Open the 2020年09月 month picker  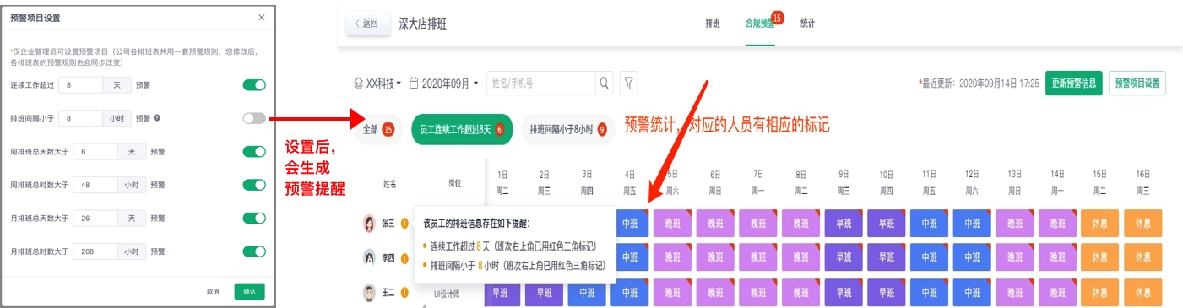click(444, 84)
